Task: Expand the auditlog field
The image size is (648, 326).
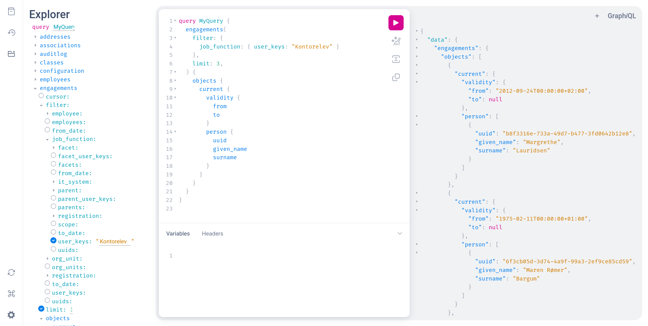Action: point(35,54)
